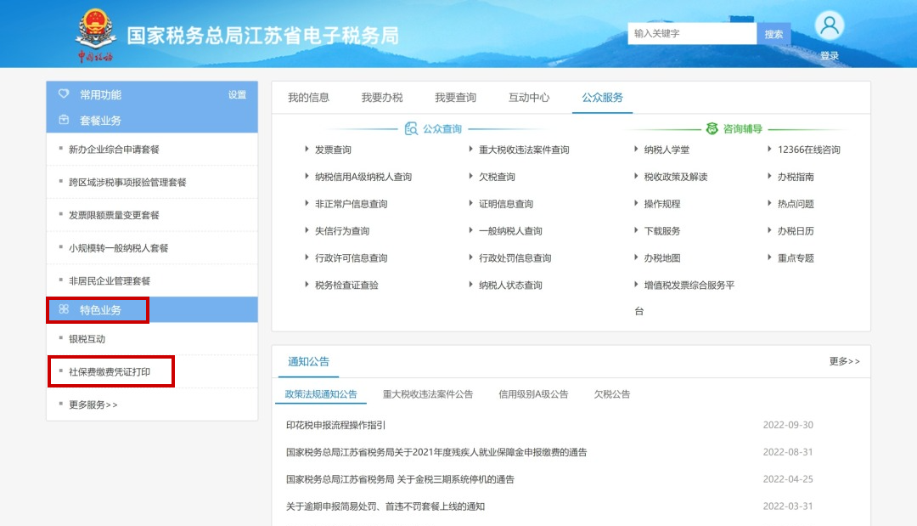The width and height of the screenshot is (917, 526).
Task: Open the 重点专题 link
Action: click(796, 258)
